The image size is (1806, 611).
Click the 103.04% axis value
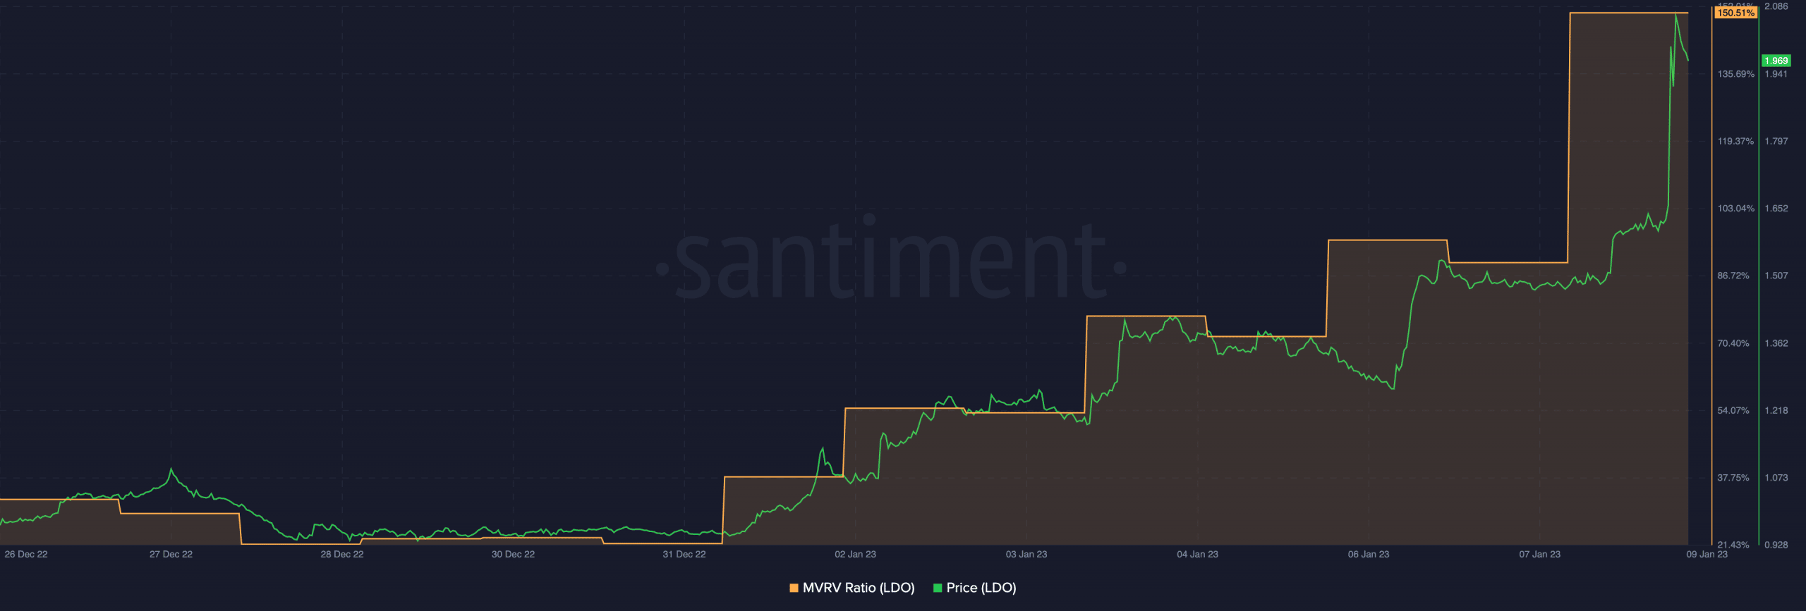[1735, 209]
